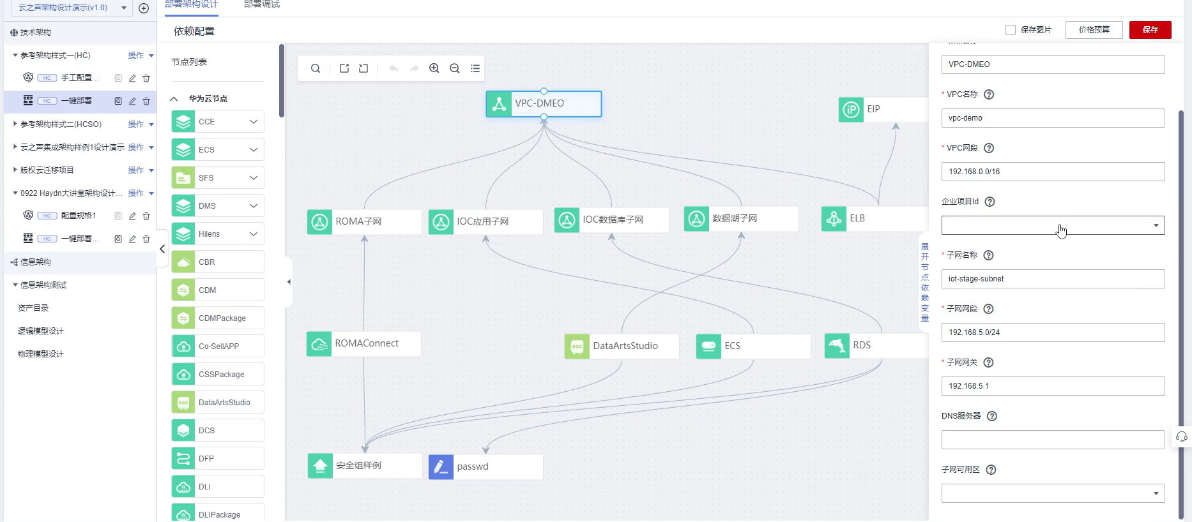Click the pencil icon for 配置规格1
The width and height of the screenshot is (1192, 522).
tap(132, 216)
